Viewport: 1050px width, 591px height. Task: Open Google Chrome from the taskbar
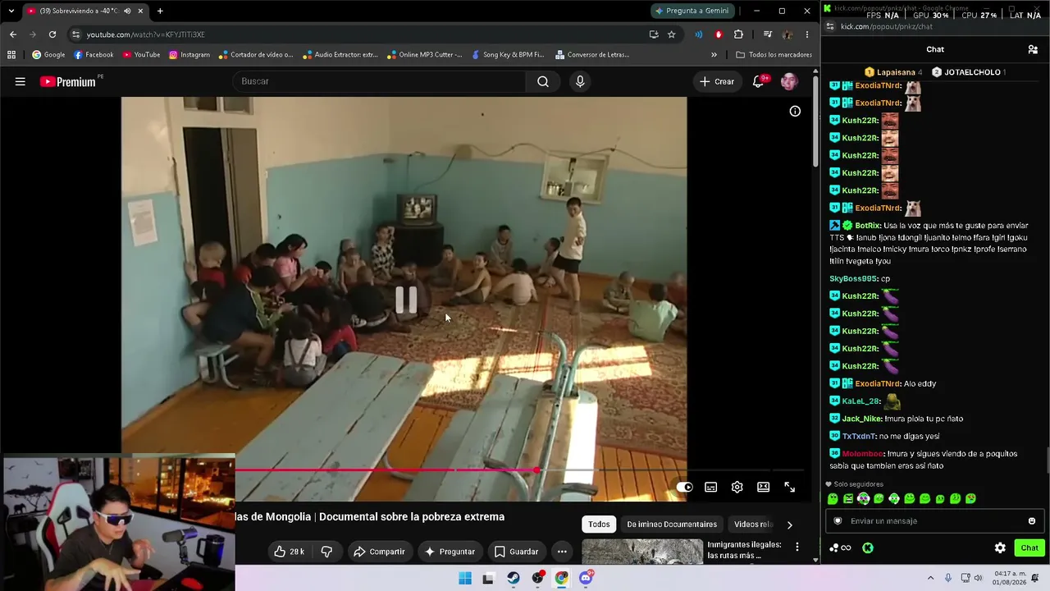(x=561, y=578)
